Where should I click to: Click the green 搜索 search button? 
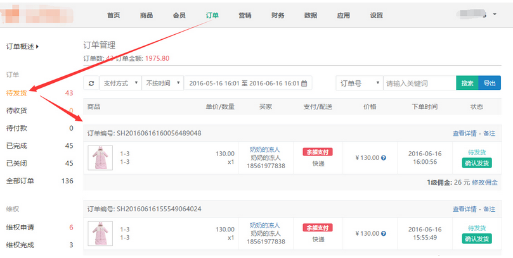[x=467, y=83]
